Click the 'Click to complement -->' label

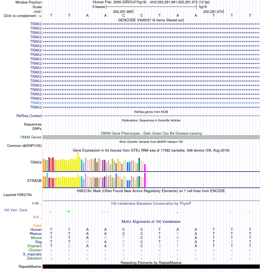tap(22, 16)
